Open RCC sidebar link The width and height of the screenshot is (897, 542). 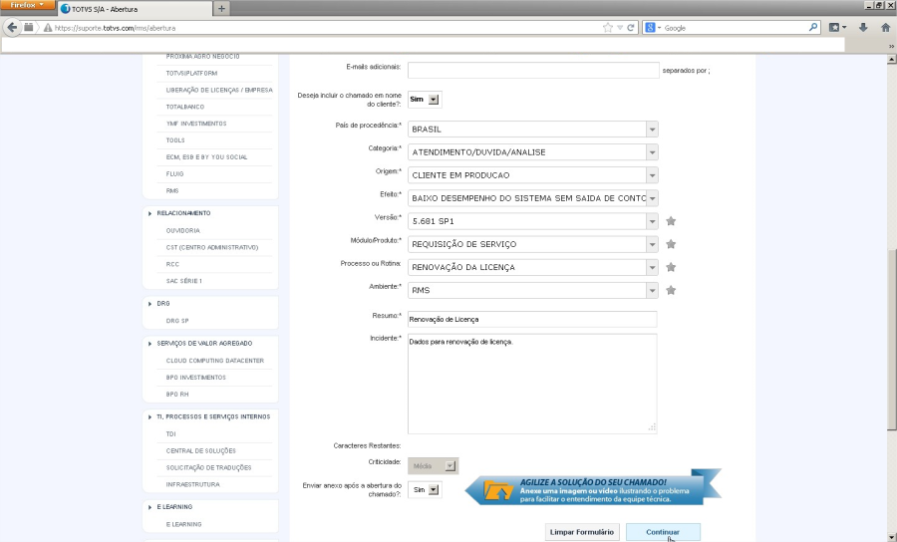click(172, 264)
